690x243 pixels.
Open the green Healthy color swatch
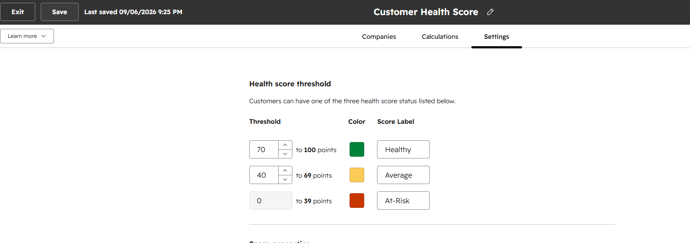[x=357, y=149]
